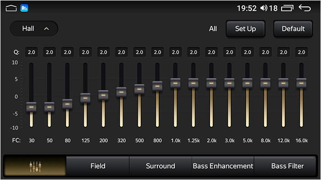Select the equalizer sliders tab icon
The image size is (321, 180).
click(x=35, y=166)
